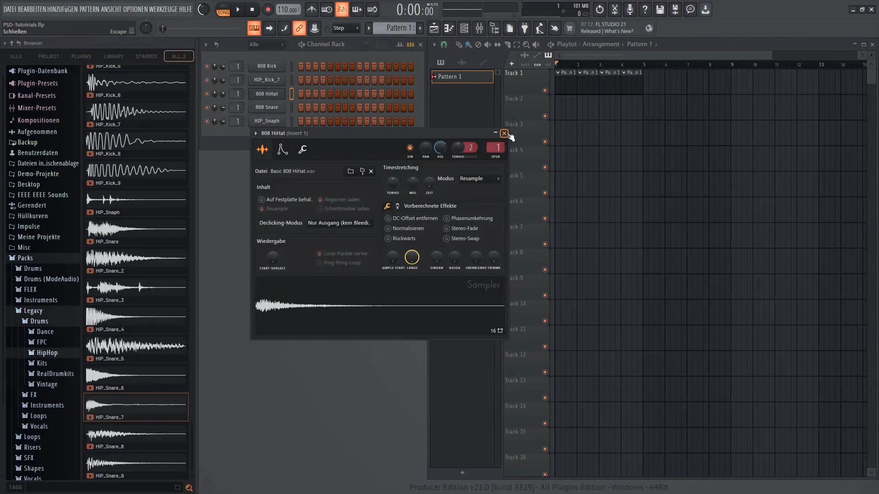Viewport: 879px width, 494px height.
Task: Open the Playlist view icon
Action: (434, 28)
